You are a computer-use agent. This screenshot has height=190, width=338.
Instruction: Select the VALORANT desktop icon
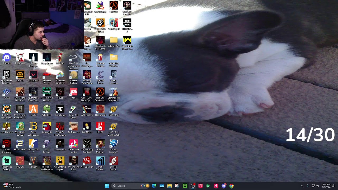point(33,76)
